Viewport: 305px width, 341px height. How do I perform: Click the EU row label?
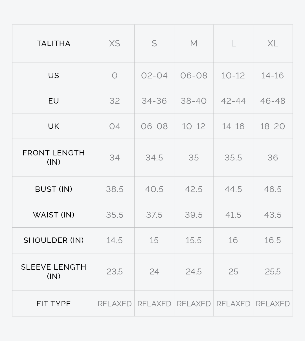(x=54, y=101)
